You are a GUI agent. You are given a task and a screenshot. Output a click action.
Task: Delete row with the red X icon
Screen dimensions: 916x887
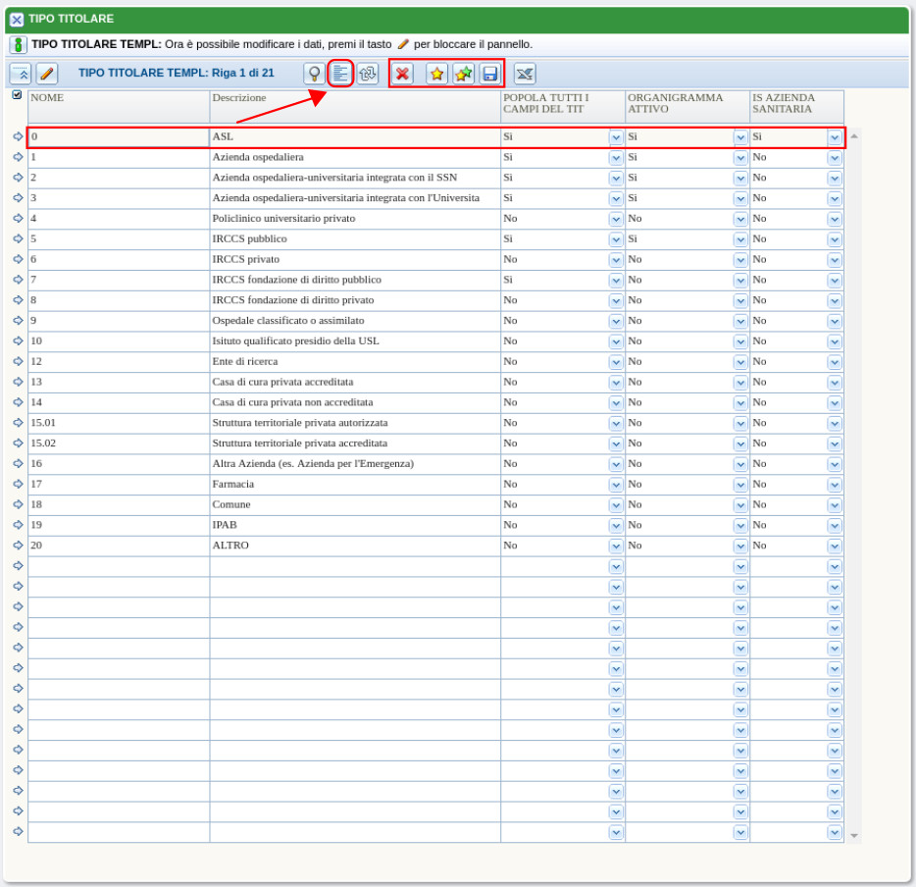click(x=402, y=74)
